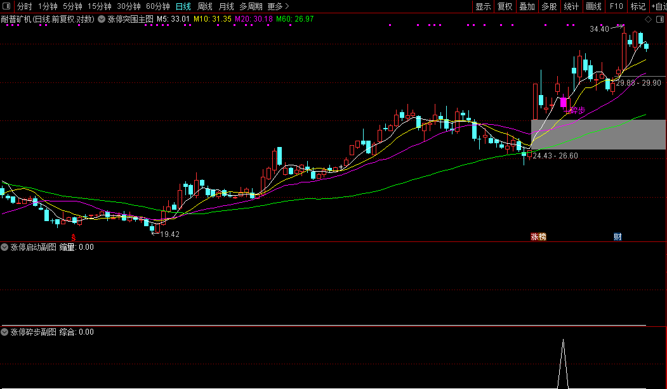Click the M20: 30.18 moving average label

pyautogui.click(x=254, y=19)
